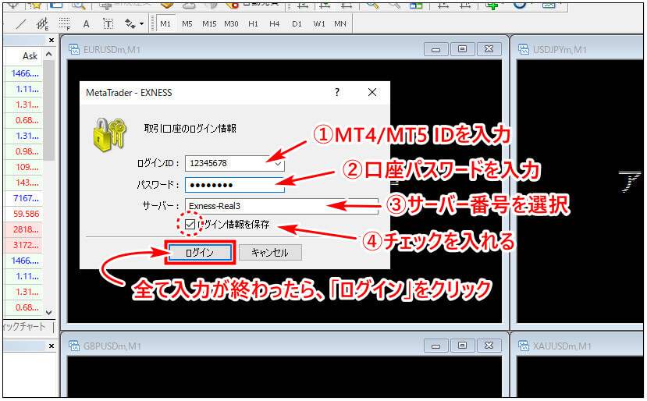Click the キャンセル button
The height and width of the screenshot is (401, 647).
pyautogui.click(x=270, y=253)
